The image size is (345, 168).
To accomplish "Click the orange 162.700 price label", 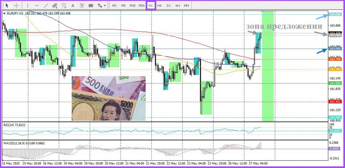I will pos(335,59).
